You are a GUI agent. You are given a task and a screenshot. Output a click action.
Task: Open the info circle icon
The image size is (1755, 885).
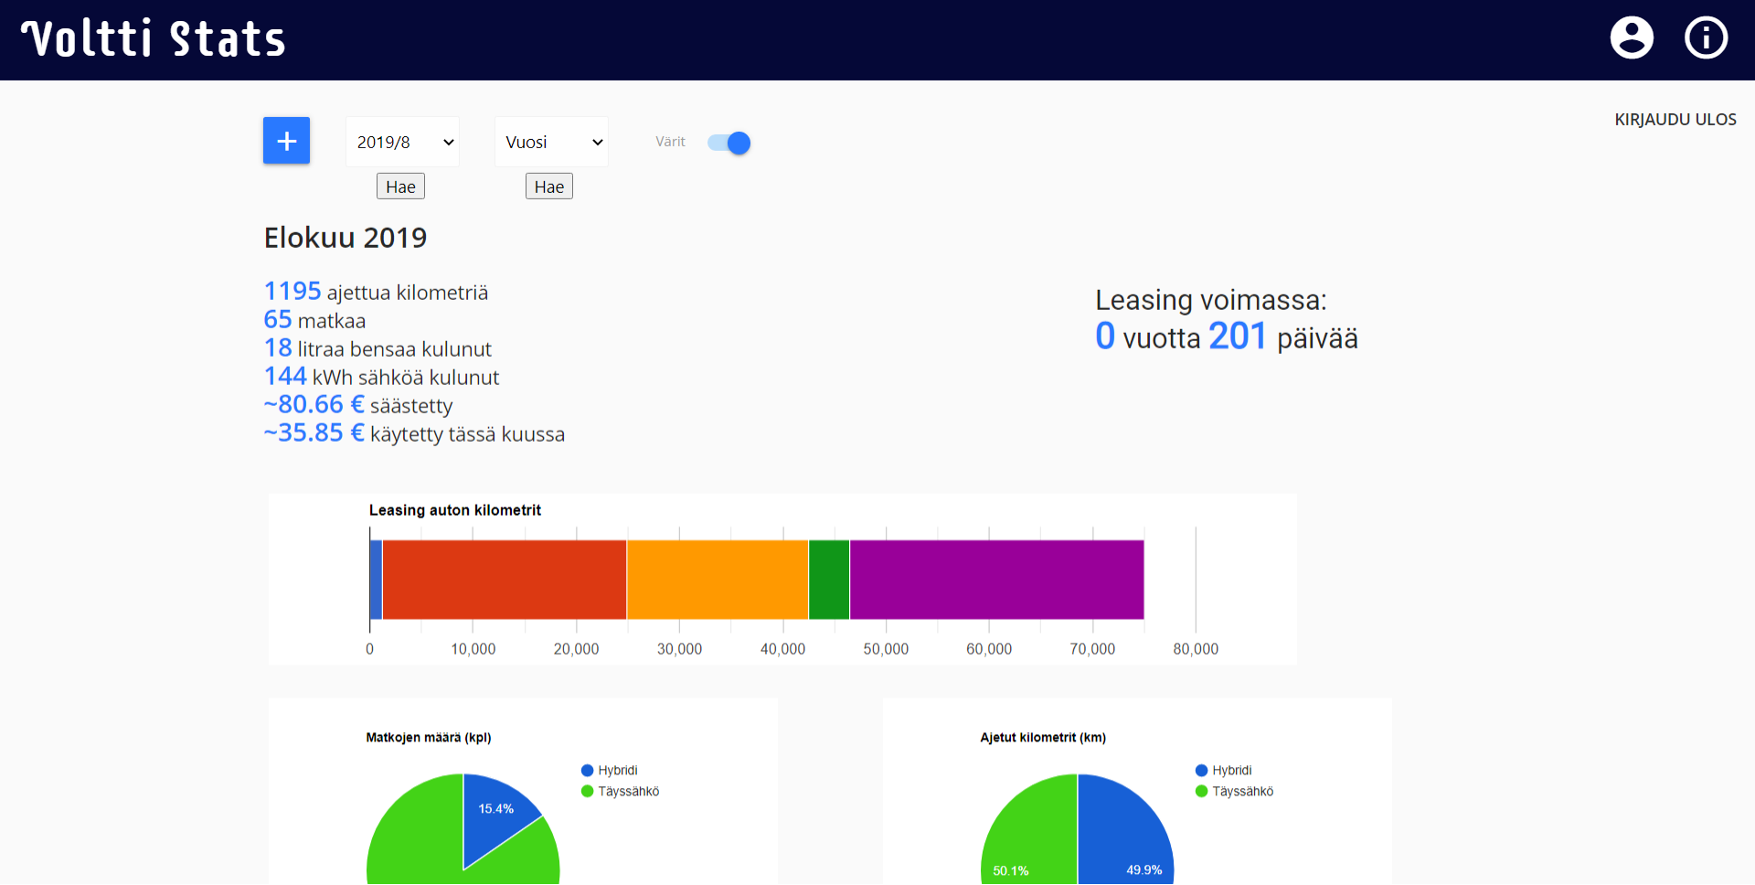[1706, 38]
